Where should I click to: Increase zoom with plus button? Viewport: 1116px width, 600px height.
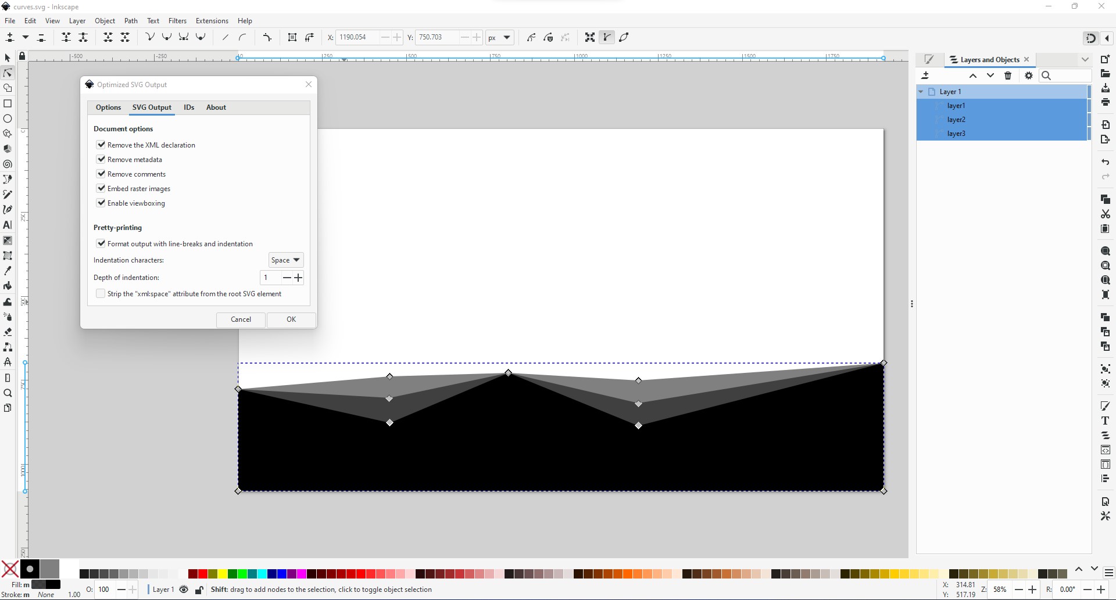click(1032, 590)
